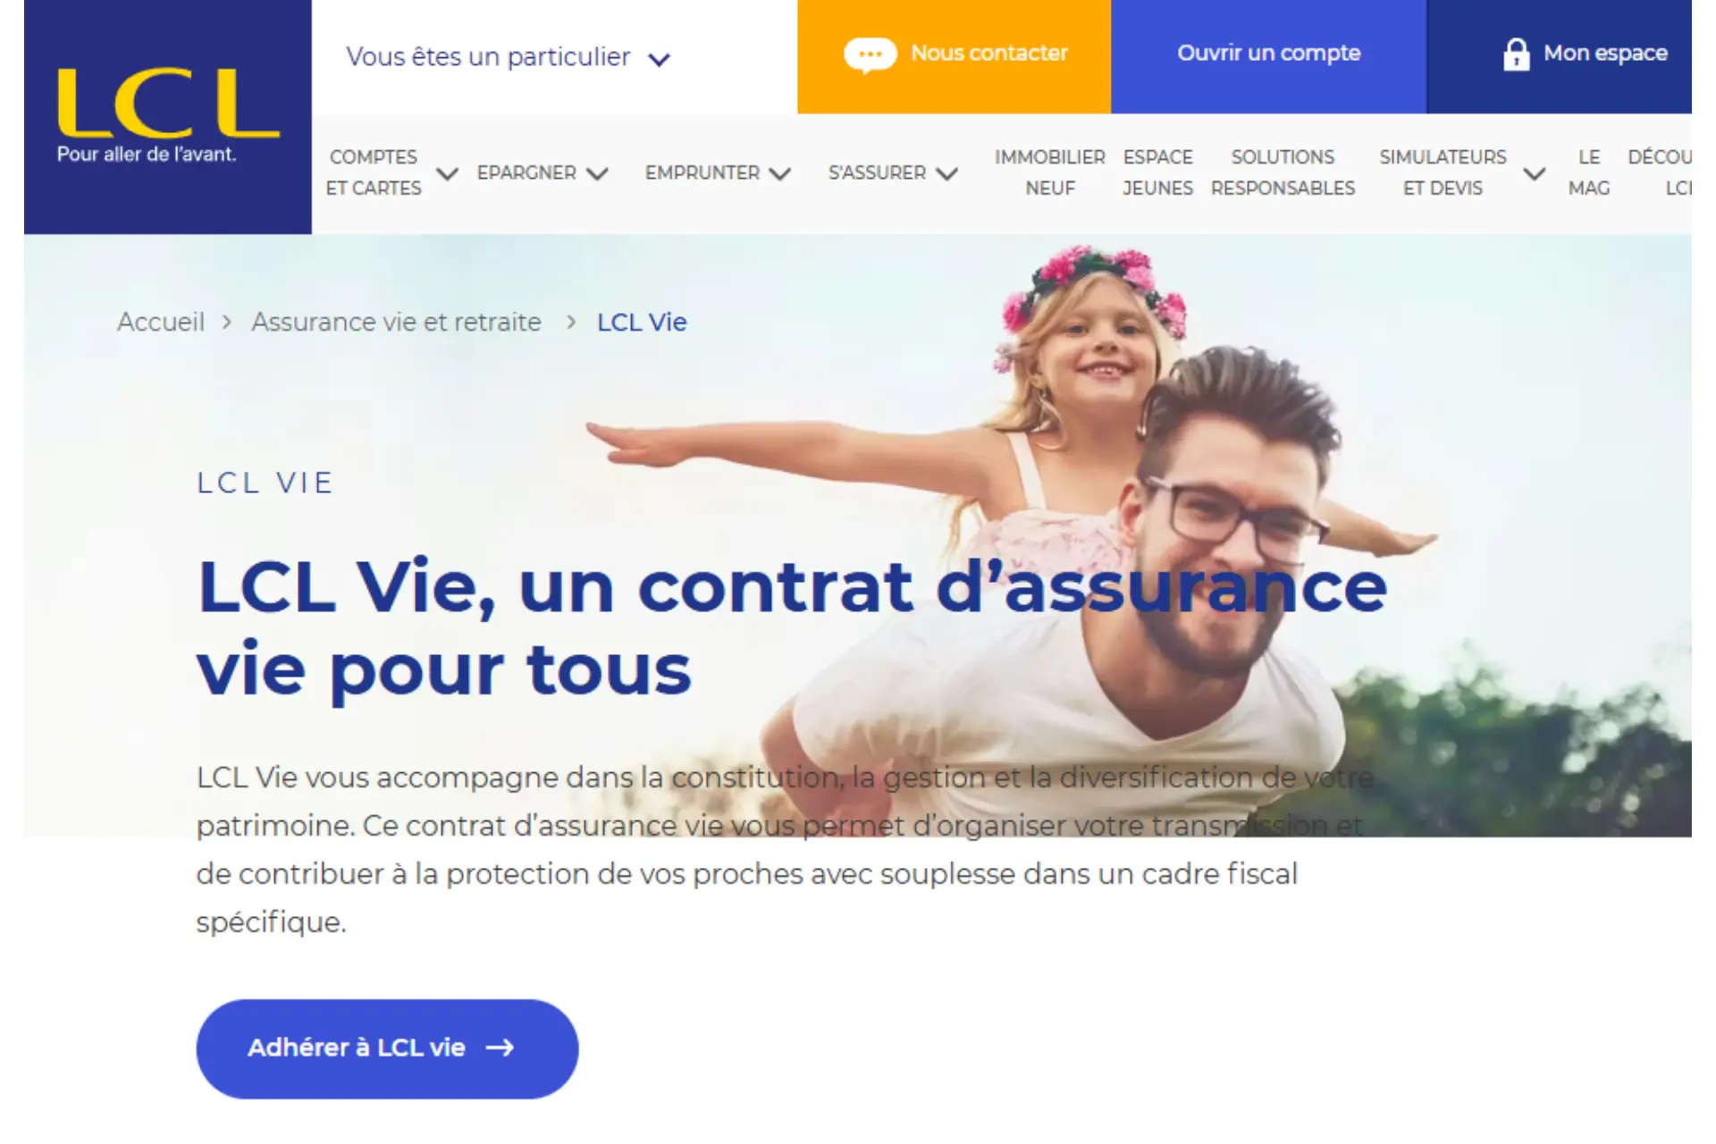Image resolution: width=1716 pixels, height=1144 pixels.
Task: Expand the S'assurer menu chevron
Action: (x=947, y=173)
